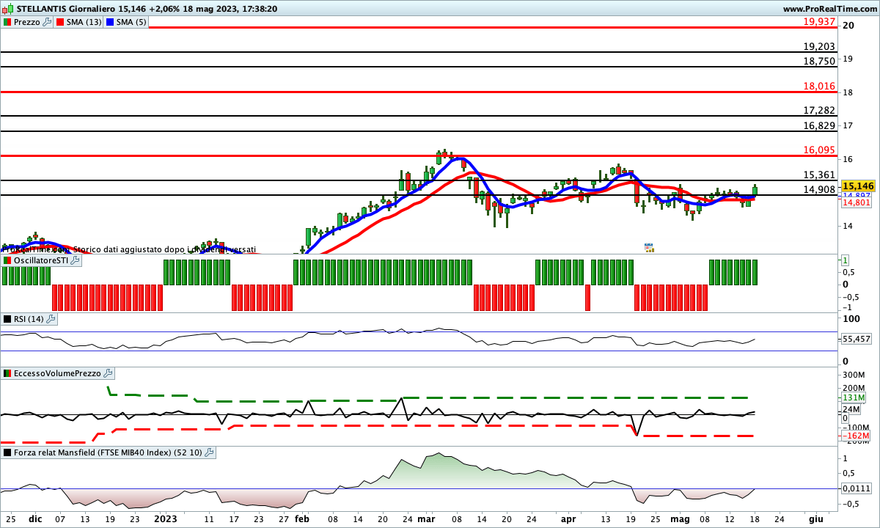The height and width of the screenshot is (528, 880).
Task: Click the candlestick icon beside STELLANTIS title
Action: (x=8, y=9)
